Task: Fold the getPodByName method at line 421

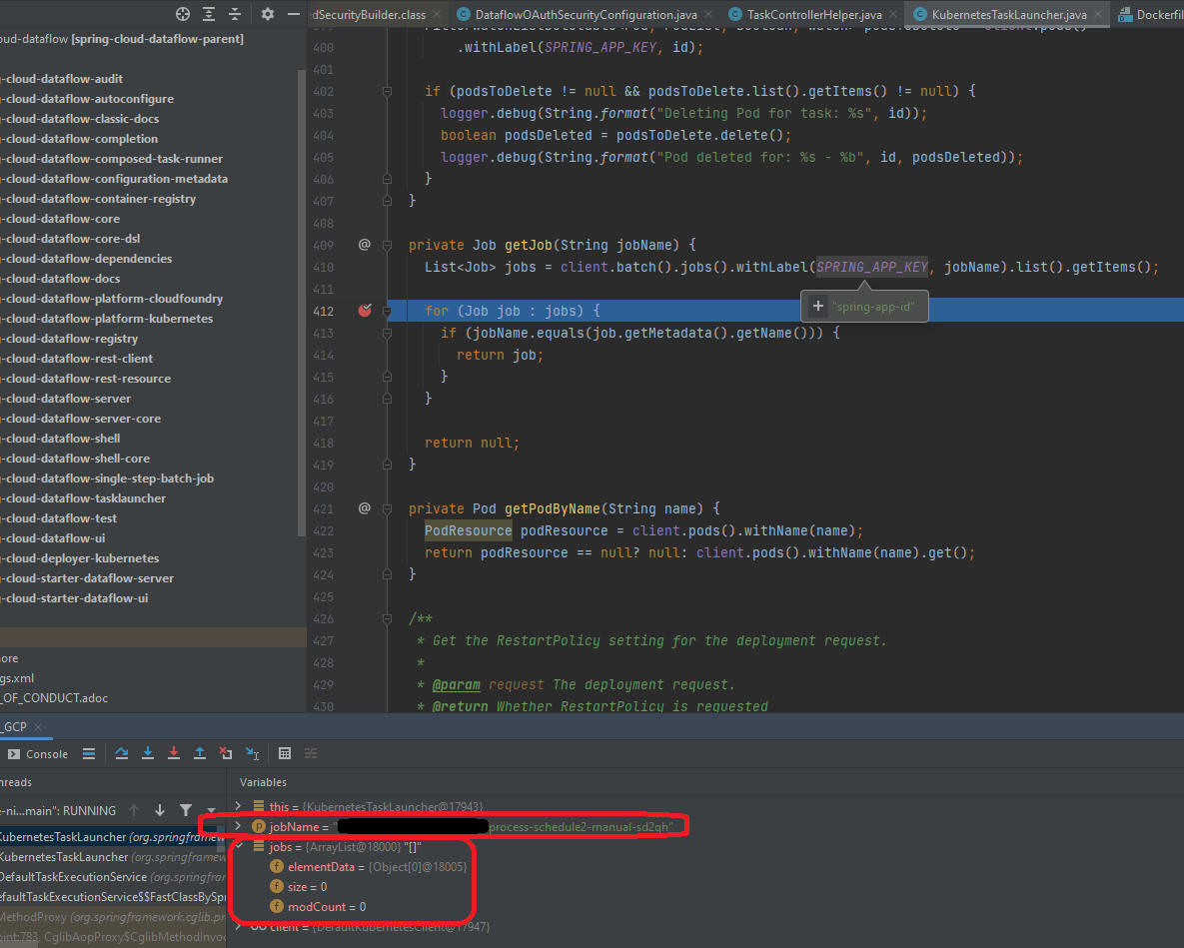Action: click(x=387, y=508)
